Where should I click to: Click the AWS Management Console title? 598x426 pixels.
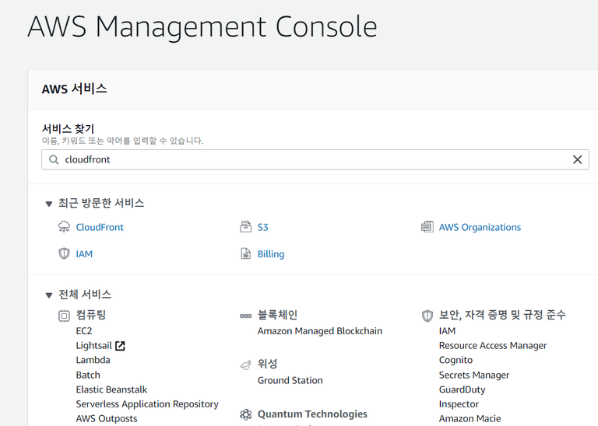tap(202, 26)
